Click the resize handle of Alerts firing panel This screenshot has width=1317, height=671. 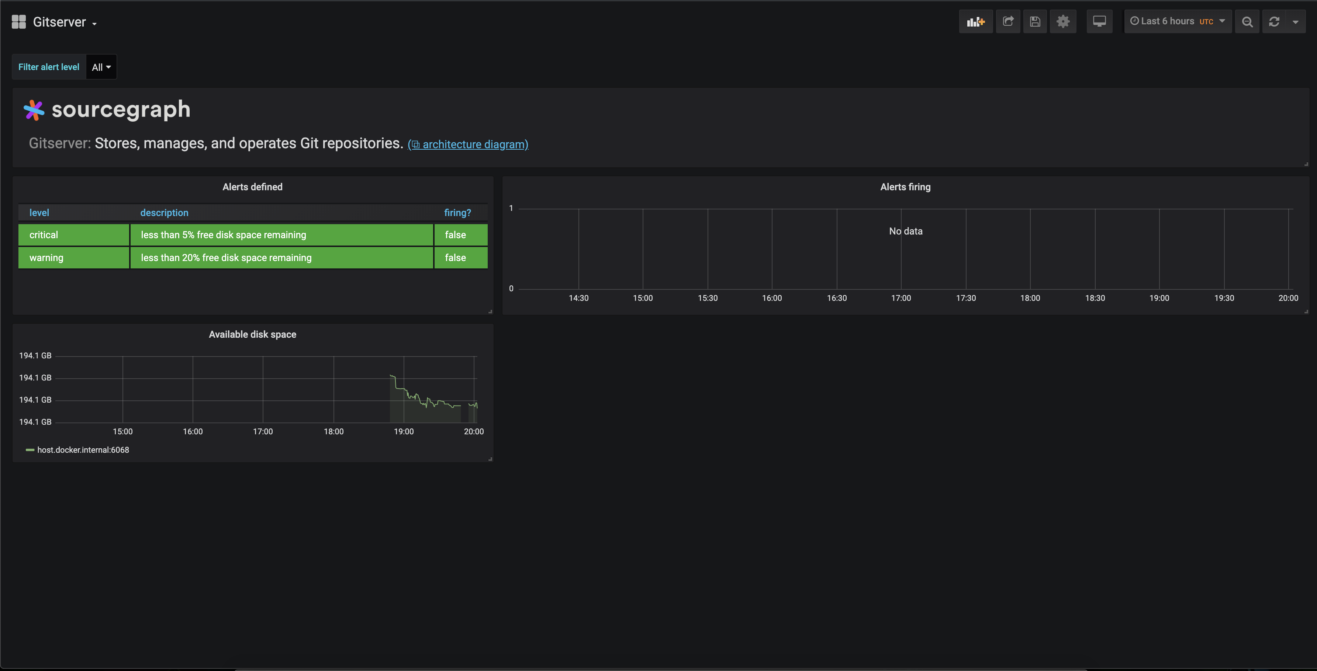[1306, 311]
